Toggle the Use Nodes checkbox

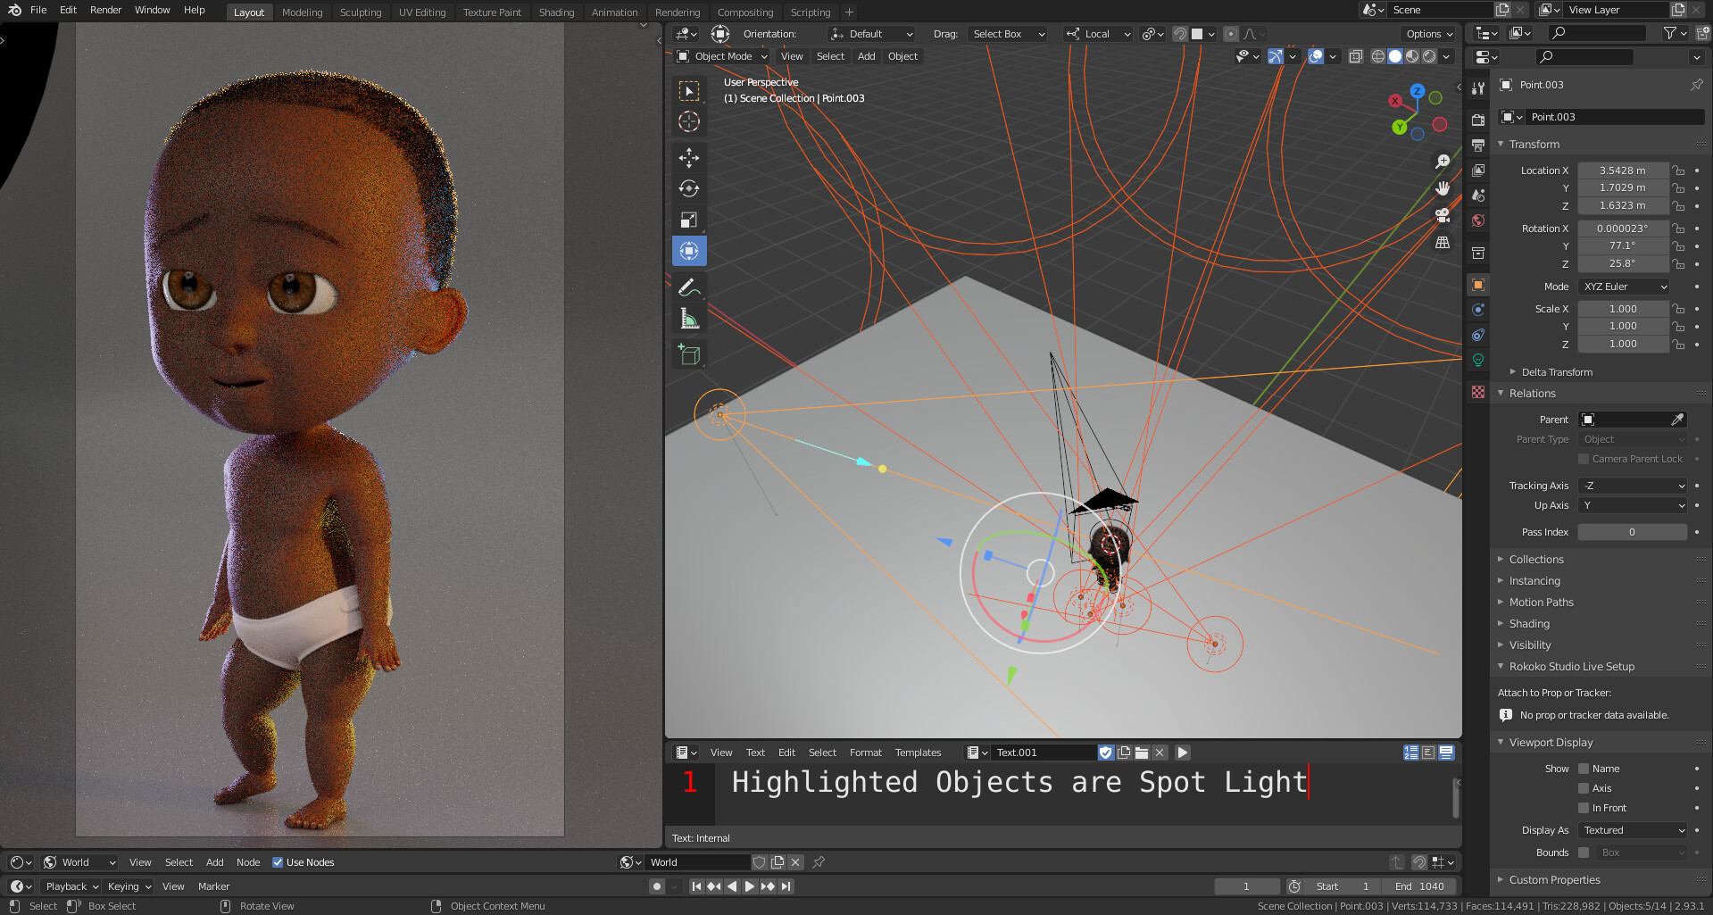[x=278, y=862]
